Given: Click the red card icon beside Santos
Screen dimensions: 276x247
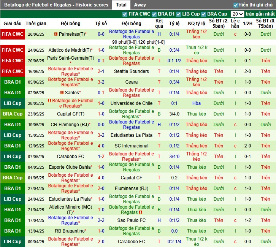Looking at the screenshot, I should pos(62,92).
